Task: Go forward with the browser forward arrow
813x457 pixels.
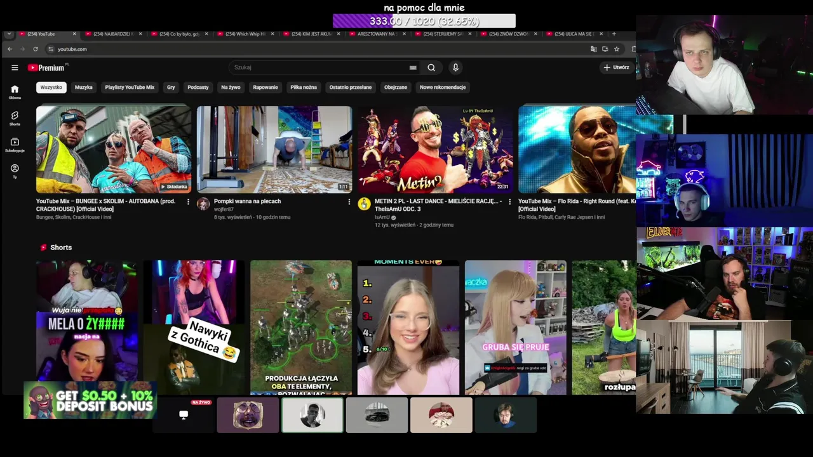Action: [22, 49]
